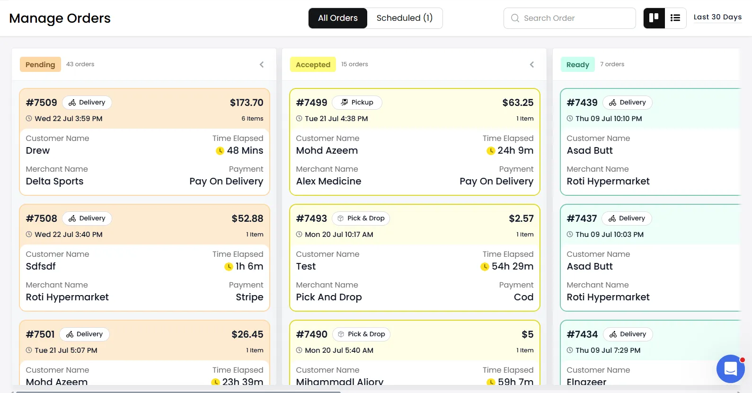
Task: Click the delivery icon on order #7501
Action: [70, 334]
